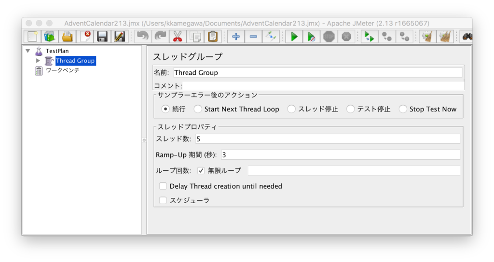Click the Undo arrow icon
Image resolution: width=494 pixels, height=262 pixels.
(x=142, y=37)
